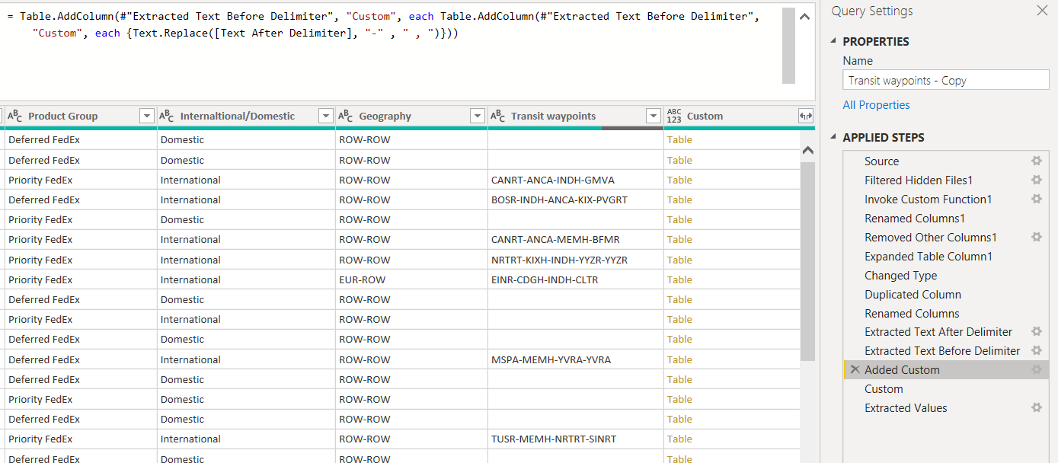The width and height of the screenshot is (1058, 463).
Task: Collapse the formula bar with chevron
Action: 806,17
